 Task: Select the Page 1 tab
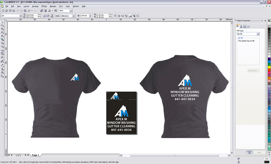click(x=36, y=155)
